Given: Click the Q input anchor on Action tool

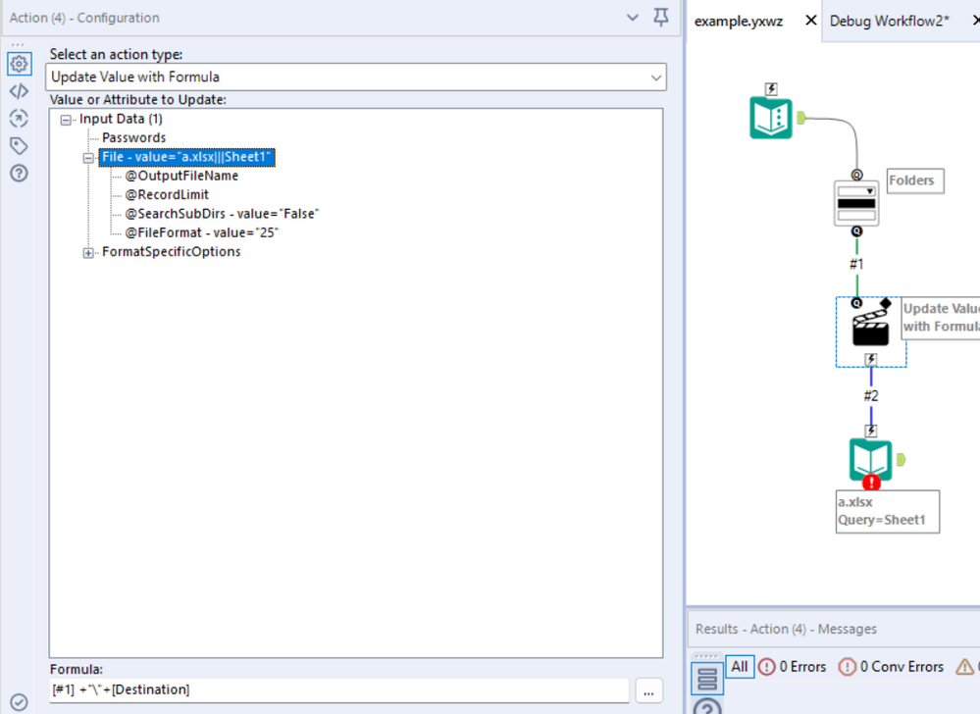Looking at the screenshot, I should coord(856,303).
